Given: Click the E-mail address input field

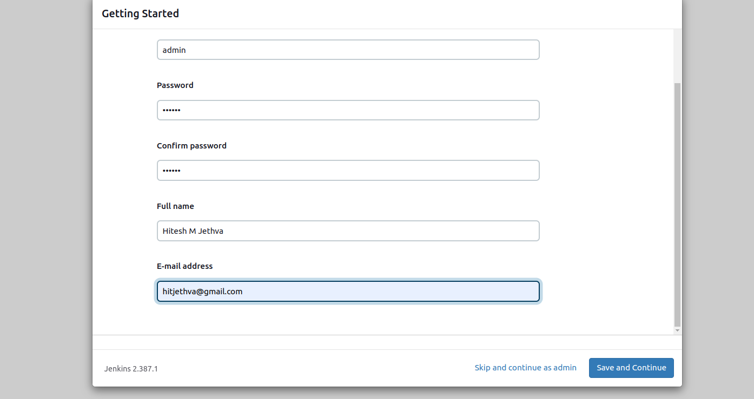Looking at the screenshot, I should point(348,292).
